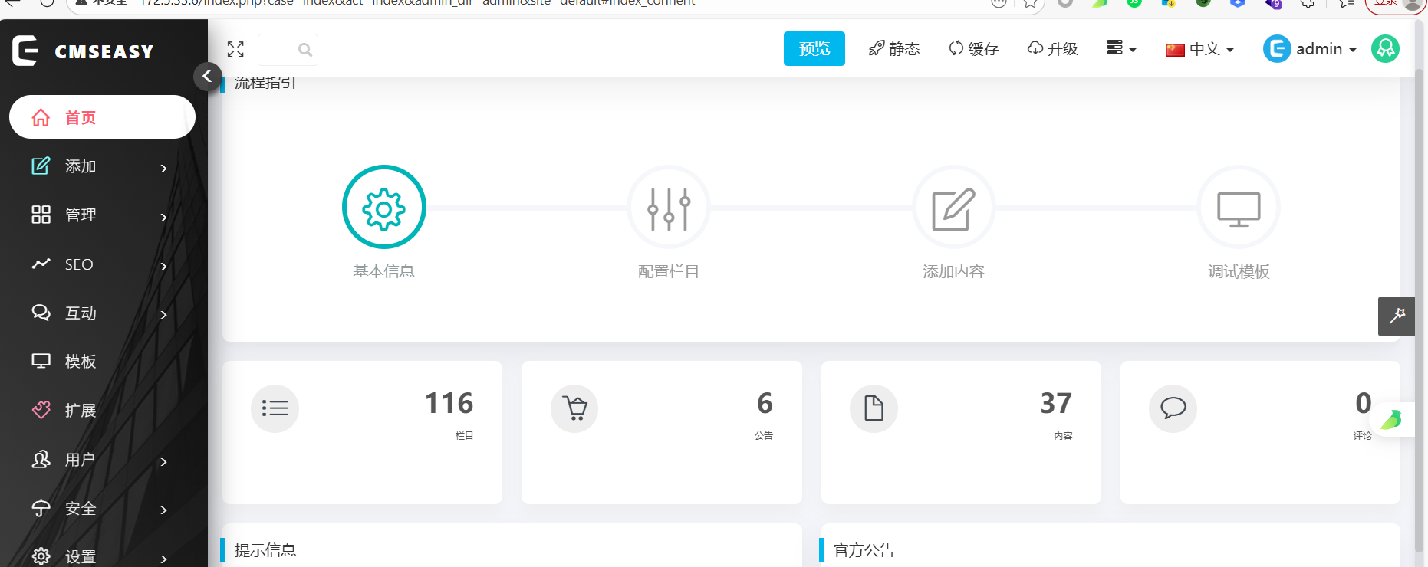Click the search input field
Image resolution: width=1428 pixels, height=567 pixels.
(x=280, y=50)
